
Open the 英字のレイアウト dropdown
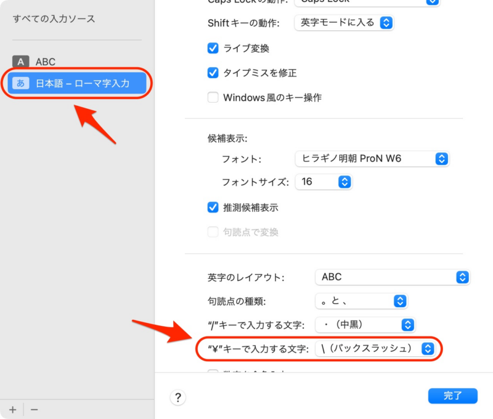coord(393,277)
